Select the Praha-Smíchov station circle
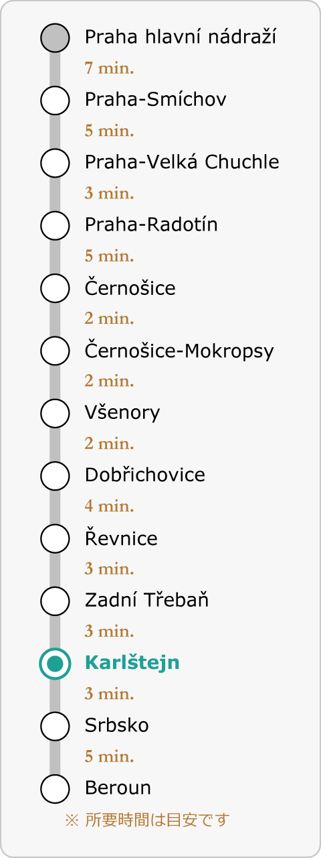Image resolution: width=321 pixels, height=858 pixels. point(55,101)
